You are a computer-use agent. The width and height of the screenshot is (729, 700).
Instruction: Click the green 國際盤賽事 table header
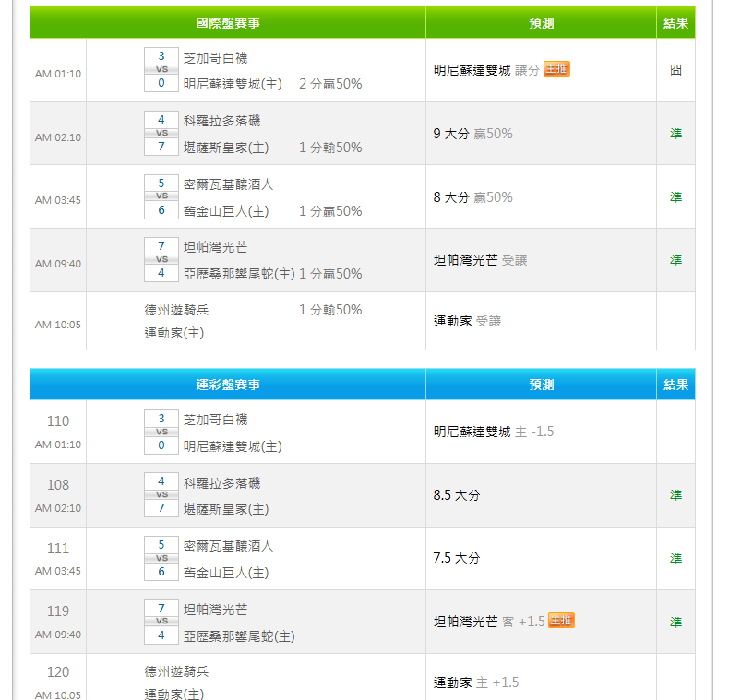[x=228, y=23]
